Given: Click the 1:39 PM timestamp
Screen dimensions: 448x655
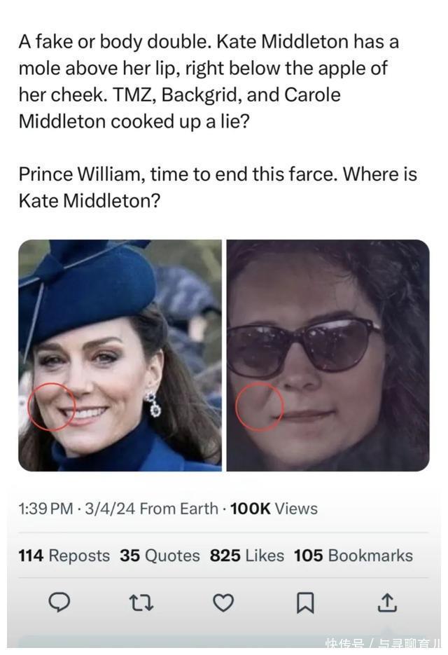Looking at the screenshot, I should tap(45, 509).
